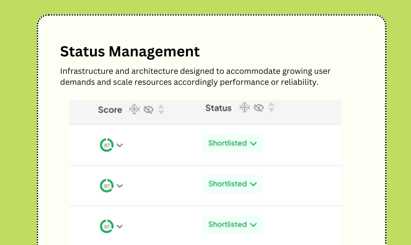Click the Status column header label

[218, 108]
